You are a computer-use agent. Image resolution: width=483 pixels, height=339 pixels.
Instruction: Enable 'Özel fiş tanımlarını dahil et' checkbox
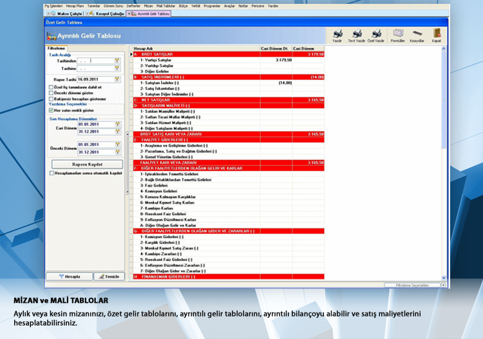(x=52, y=87)
